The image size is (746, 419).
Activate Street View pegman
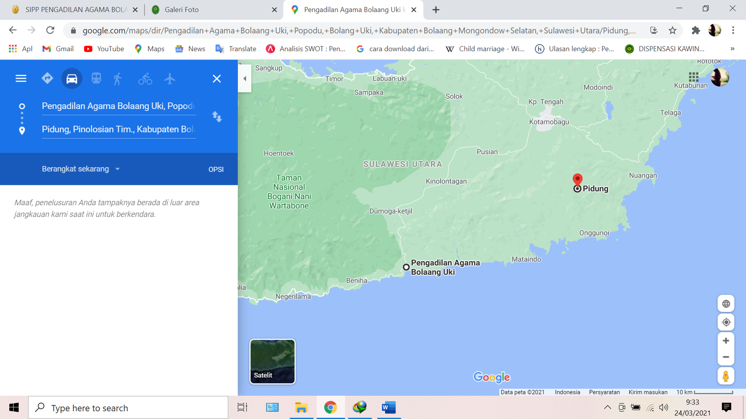pos(726,376)
